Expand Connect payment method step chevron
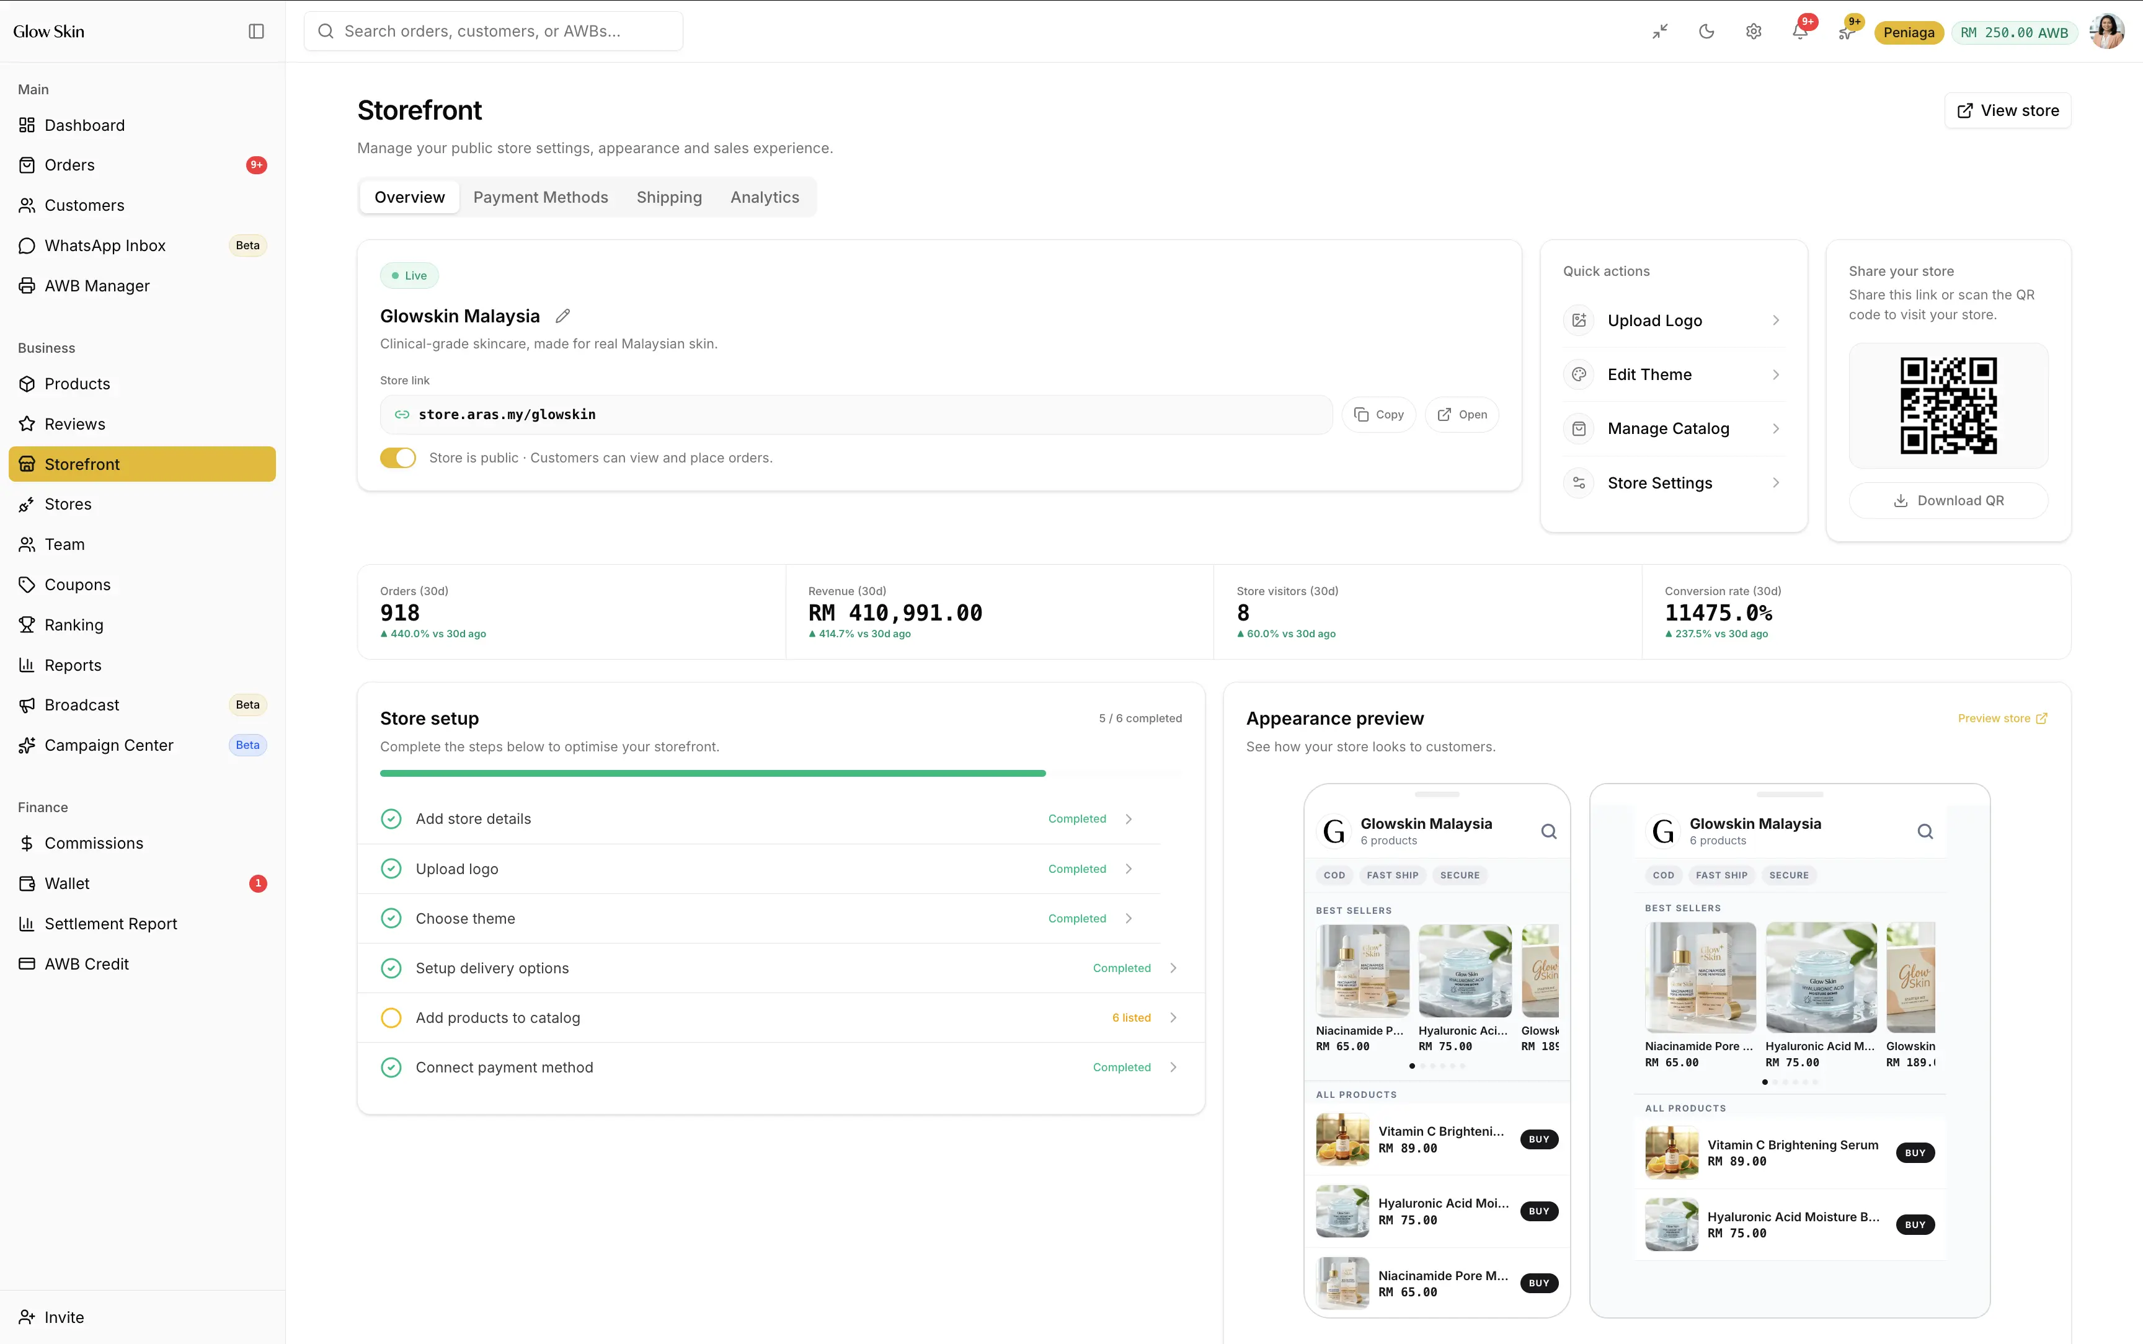 pyautogui.click(x=1173, y=1068)
